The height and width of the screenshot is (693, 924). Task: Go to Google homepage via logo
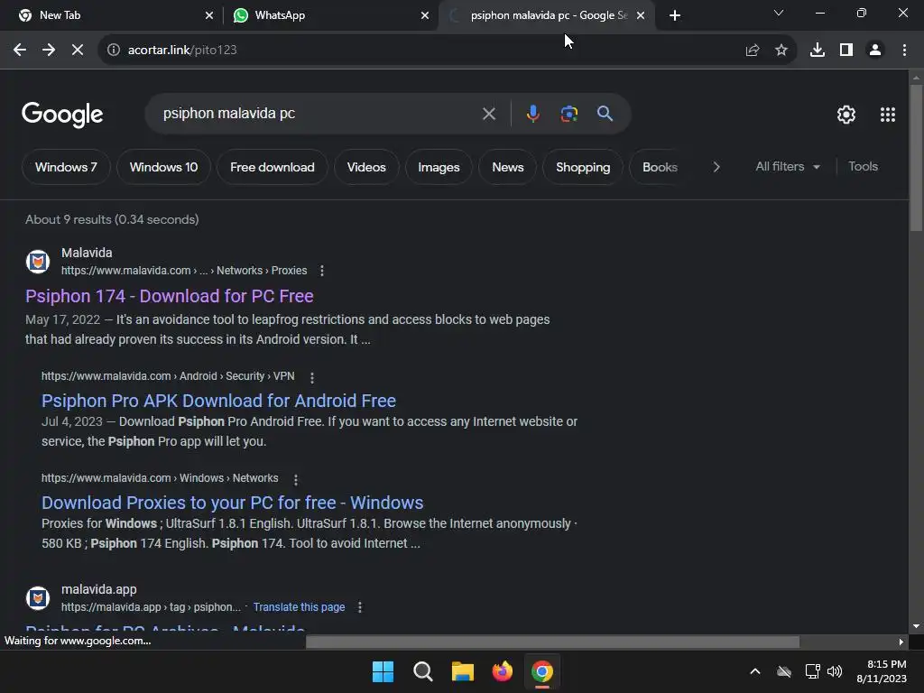62,115
